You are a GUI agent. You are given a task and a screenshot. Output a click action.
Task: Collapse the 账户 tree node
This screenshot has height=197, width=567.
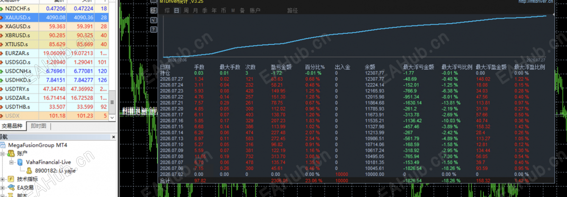click(x=2, y=154)
